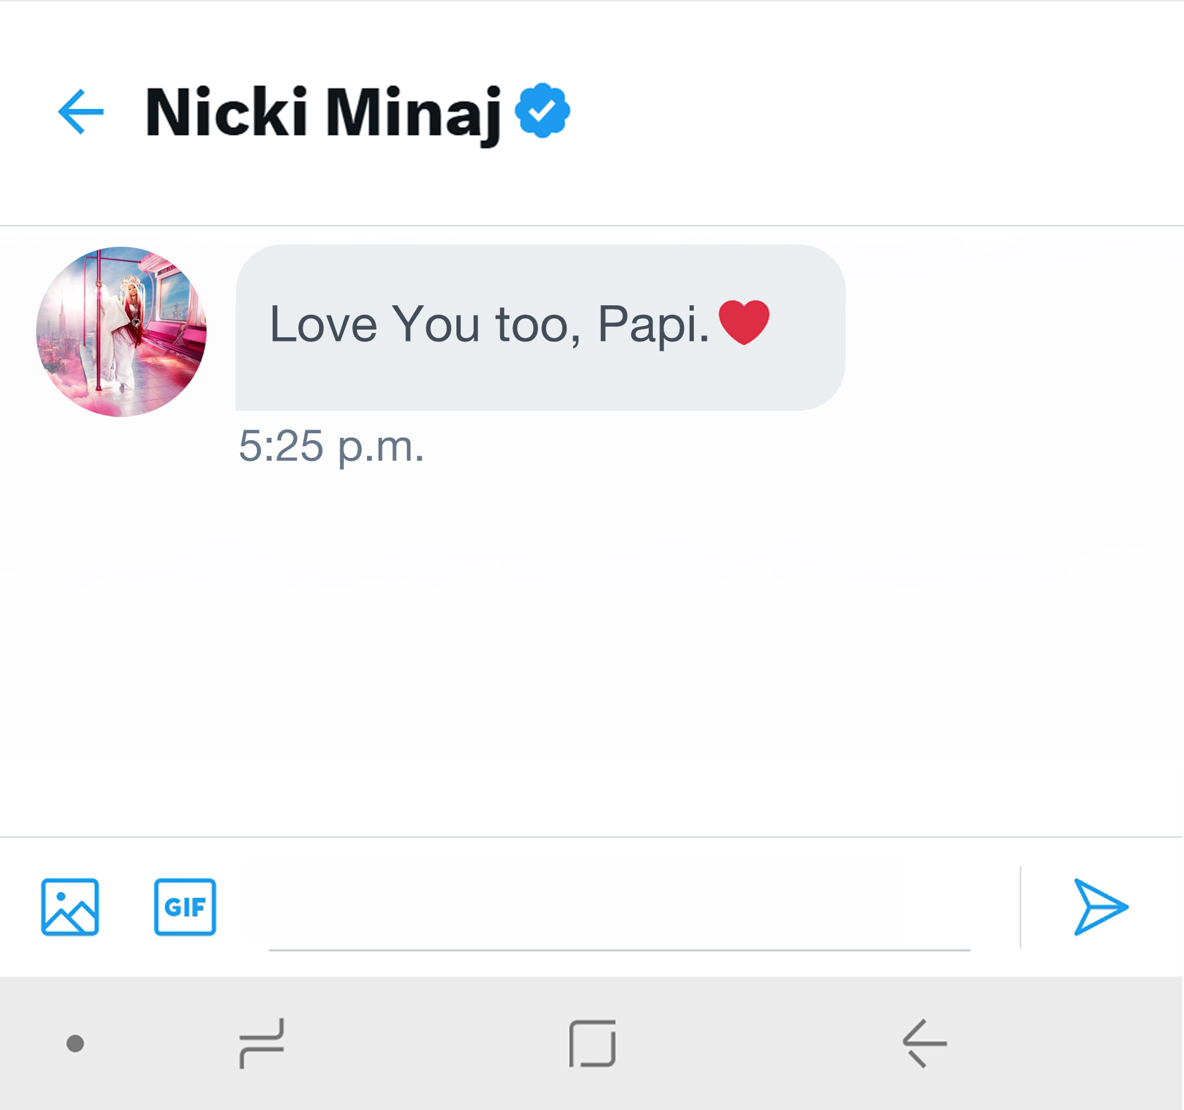Click the blue verified badge

click(x=542, y=111)
